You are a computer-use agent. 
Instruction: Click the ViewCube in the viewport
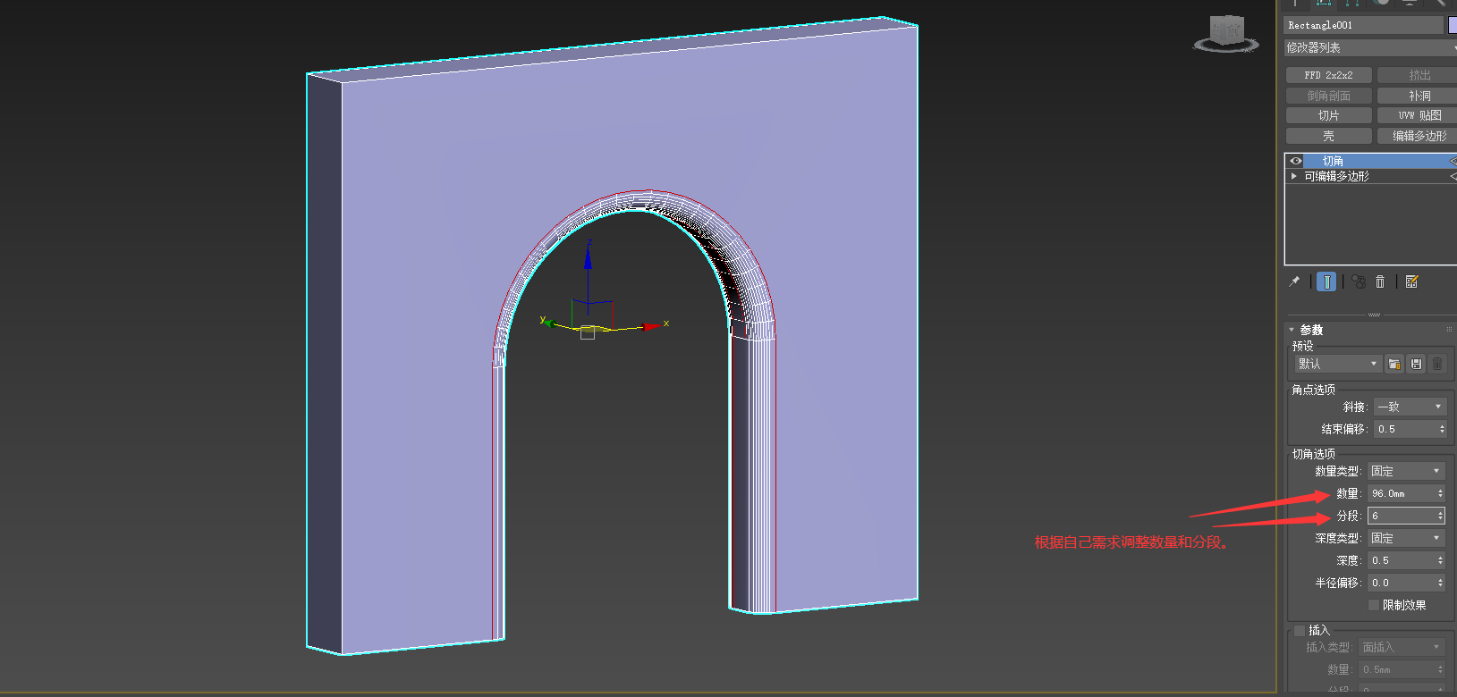1226,33
